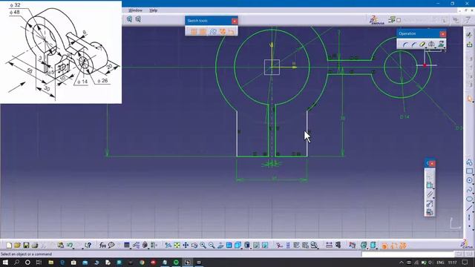Close the Operation toolbar
The width and height of the screenshot is (475, 267).
[442, 33]
